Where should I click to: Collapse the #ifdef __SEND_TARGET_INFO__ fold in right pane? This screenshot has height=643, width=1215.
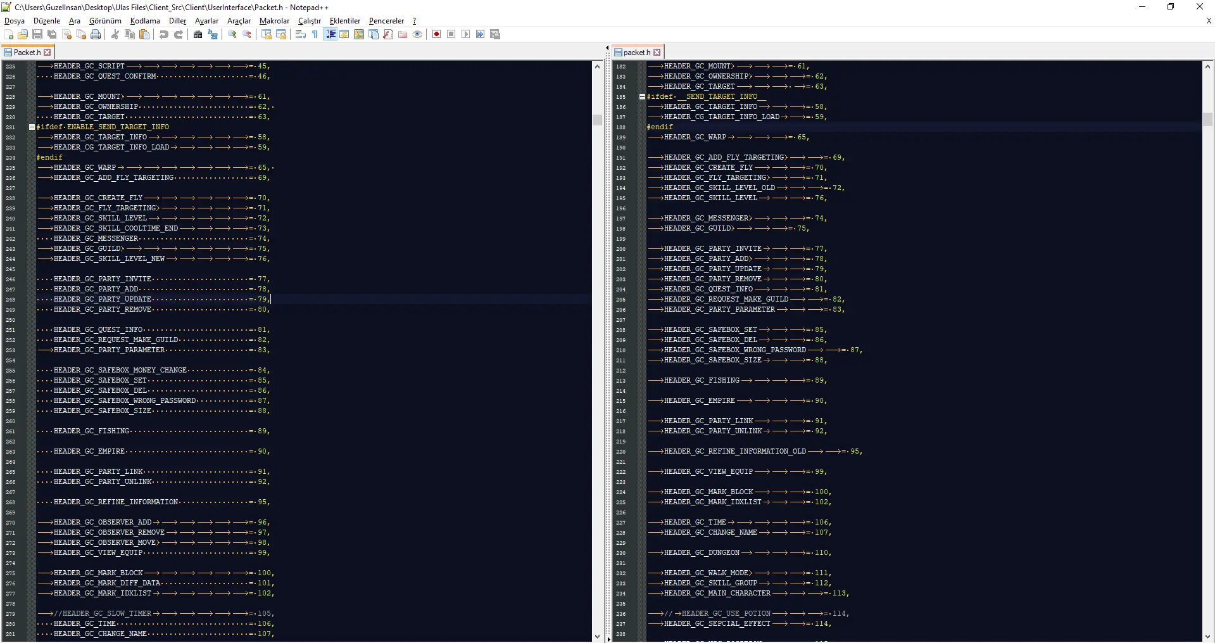point(642,96)
